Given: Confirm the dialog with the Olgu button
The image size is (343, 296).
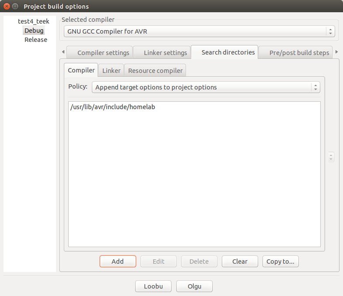Looking at the screenshot, I should [194, 286].
